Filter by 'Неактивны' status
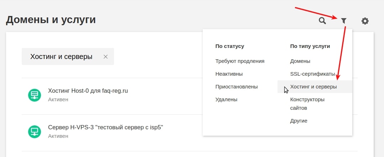The width and height of the screenshot is (384, 157). point(229,74)
